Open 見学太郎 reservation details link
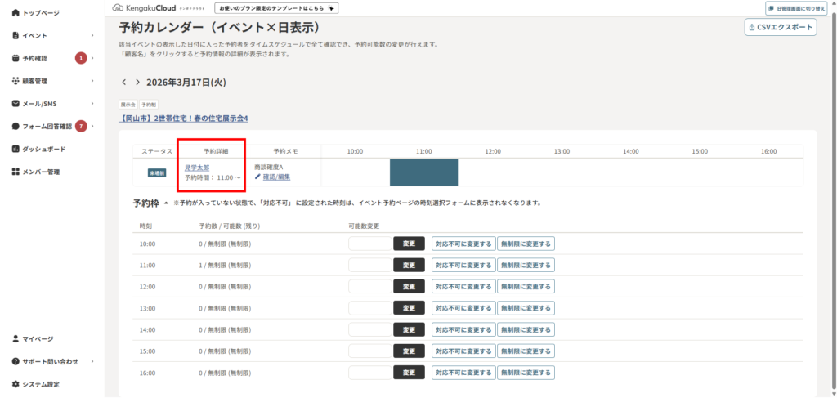This screenshot has width=837, height=398. [197, 167]
